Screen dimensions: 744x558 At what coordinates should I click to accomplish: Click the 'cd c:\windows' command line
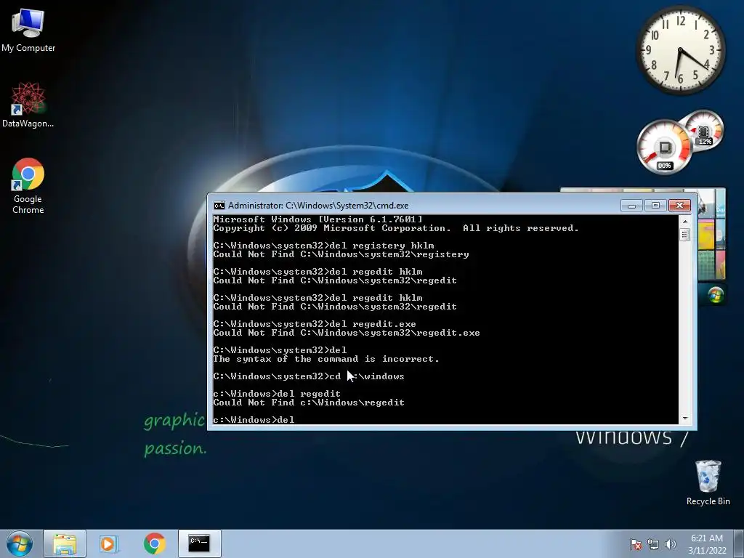(309, 376)
